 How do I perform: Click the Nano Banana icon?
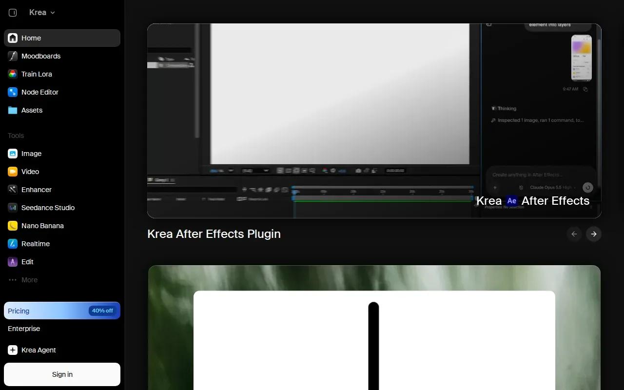click(x=13, y=226)
